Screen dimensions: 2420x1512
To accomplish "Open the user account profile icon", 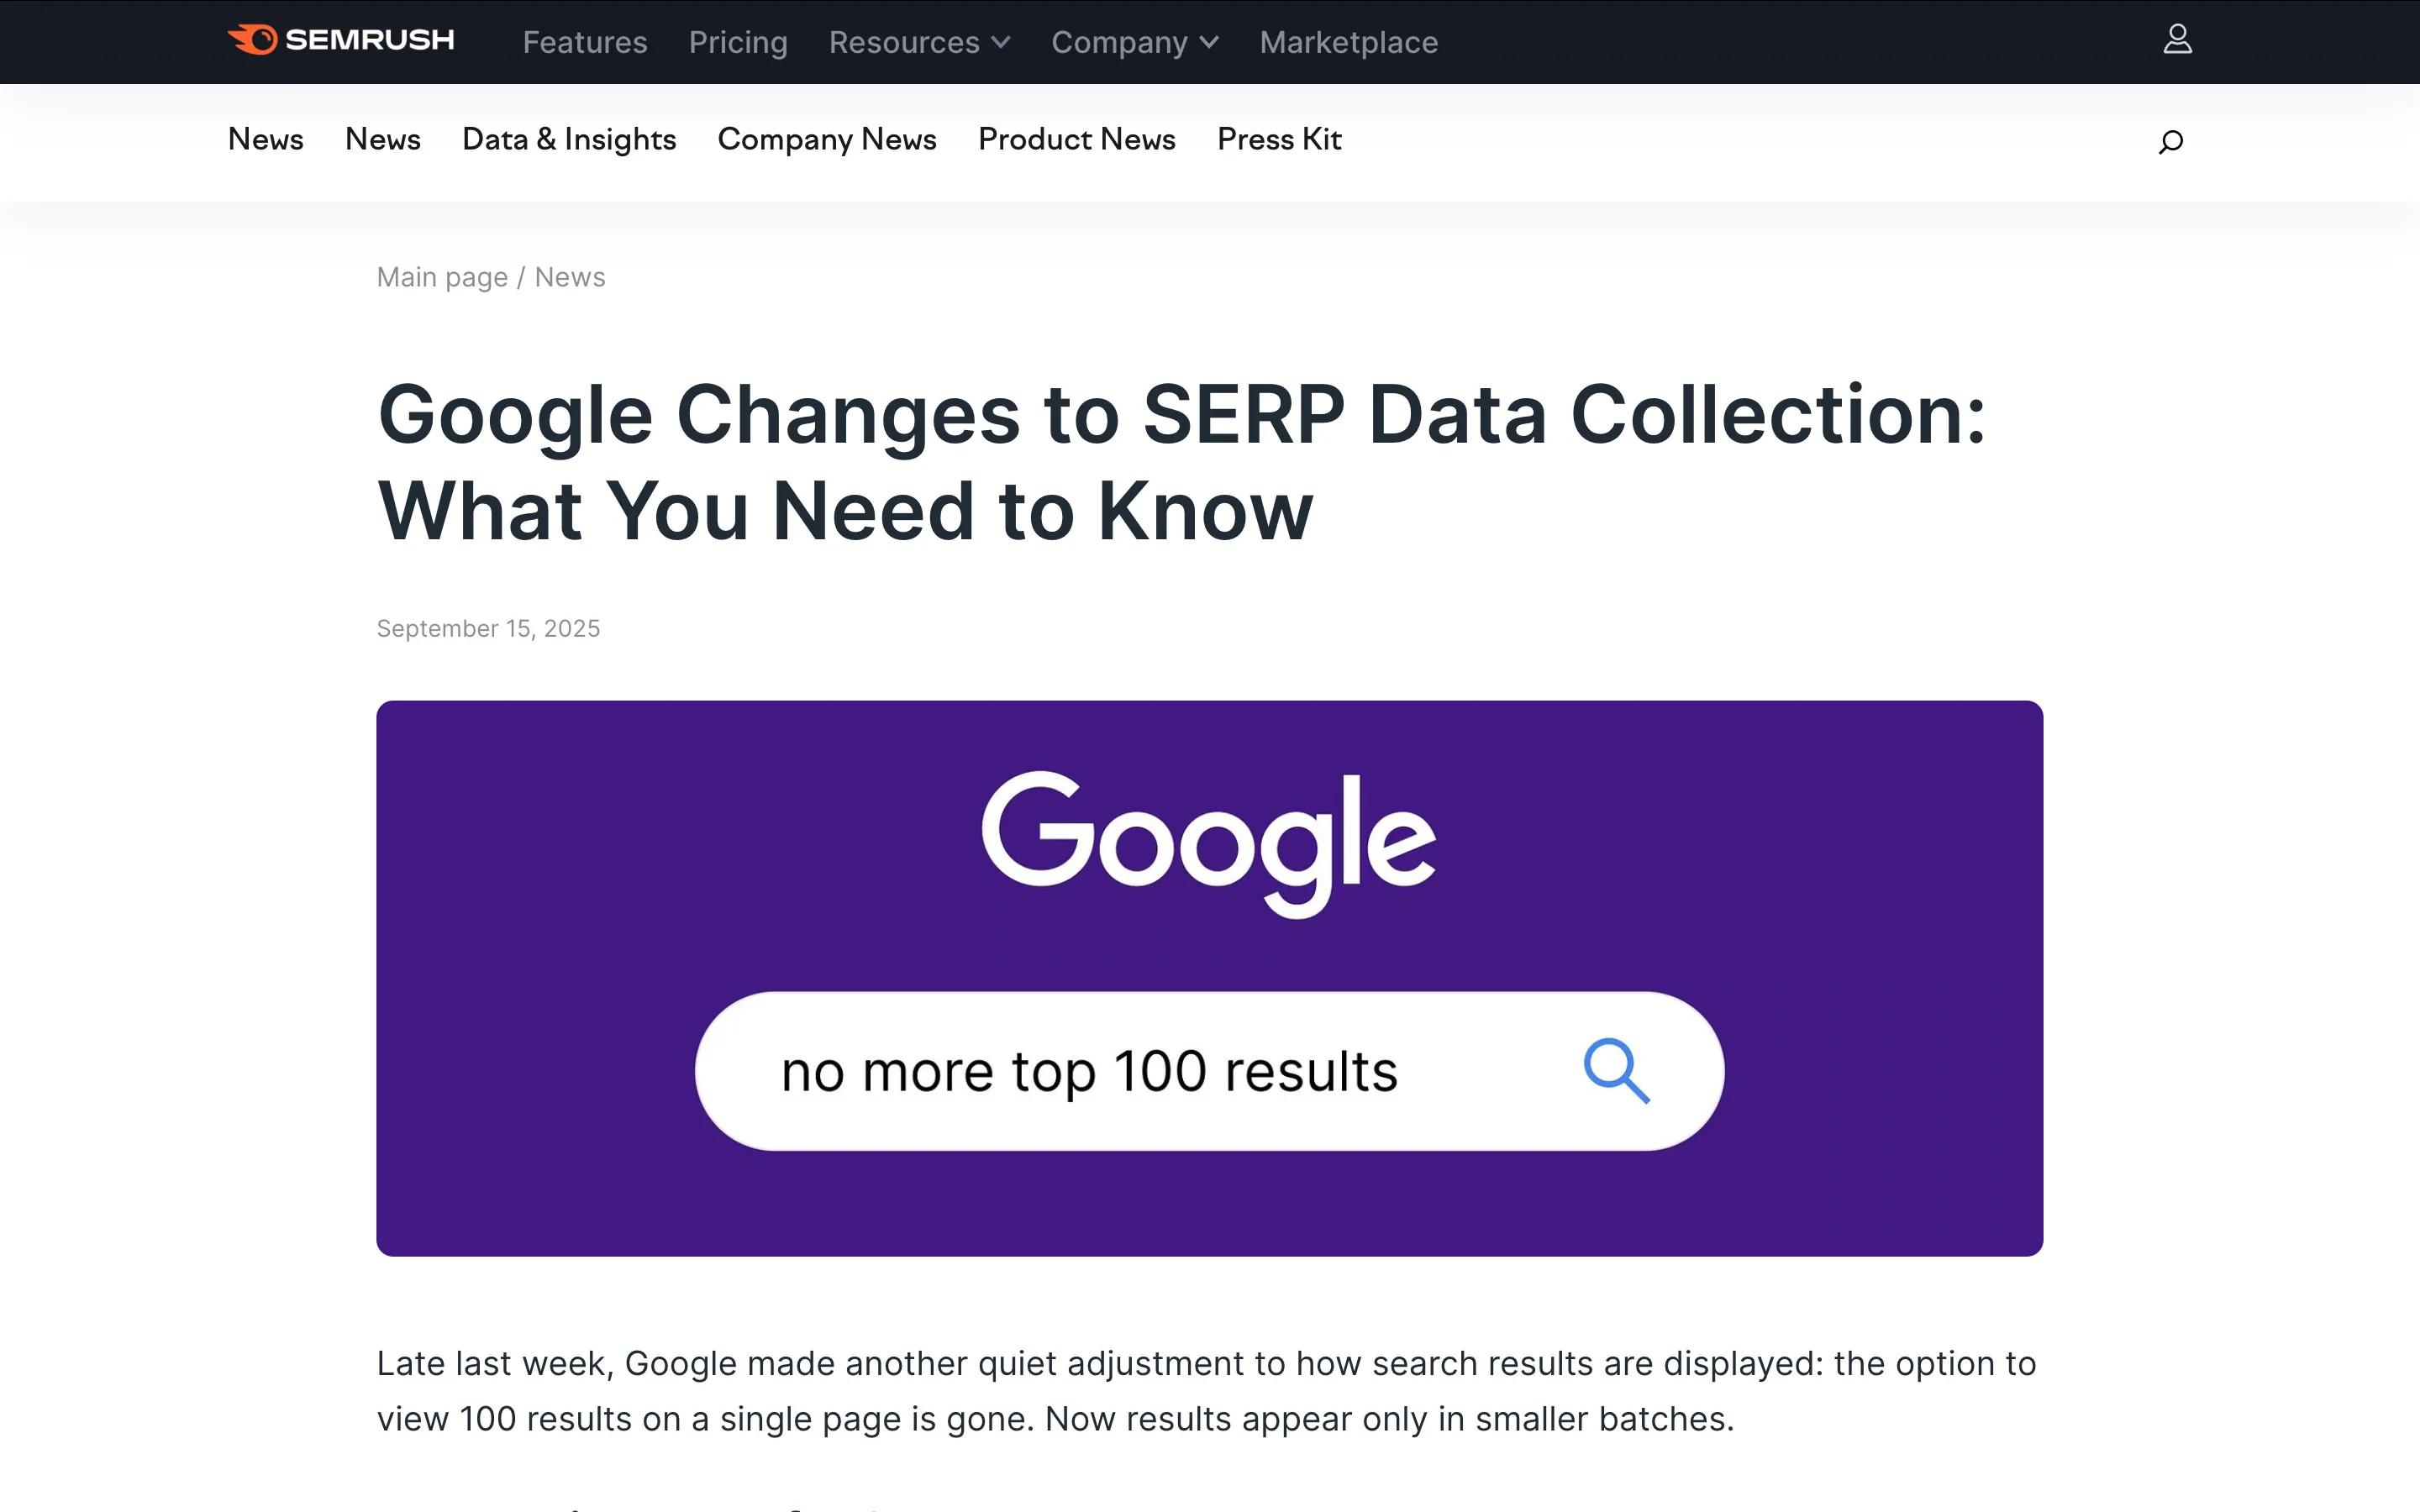I will click(2177, 40).
